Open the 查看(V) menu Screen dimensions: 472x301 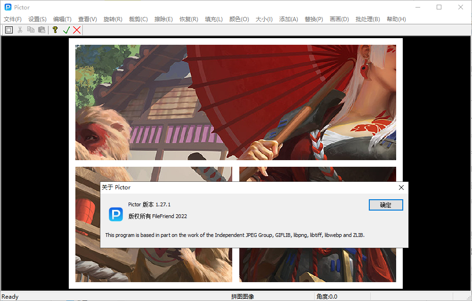click(88, 19)
